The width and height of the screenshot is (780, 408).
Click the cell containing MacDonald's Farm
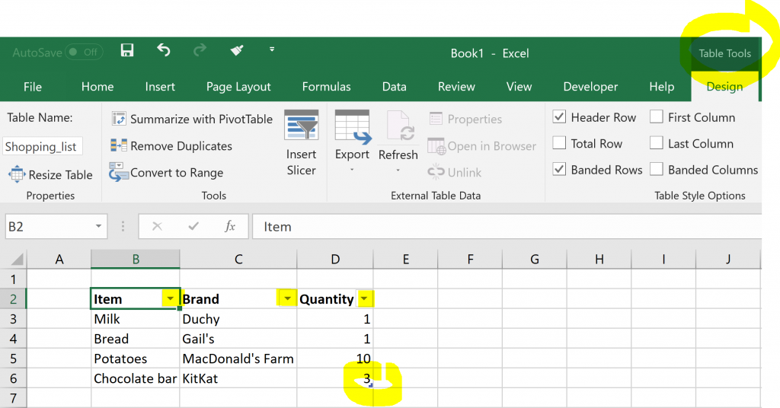click(x=238, y=359)
